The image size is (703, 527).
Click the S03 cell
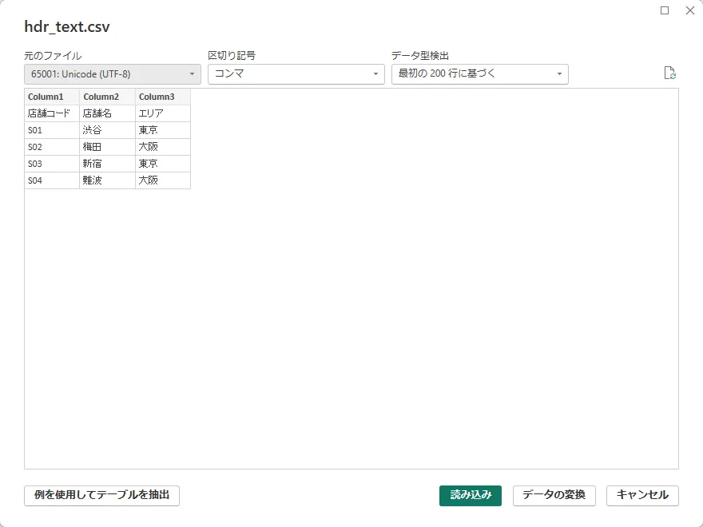(52, 164)
